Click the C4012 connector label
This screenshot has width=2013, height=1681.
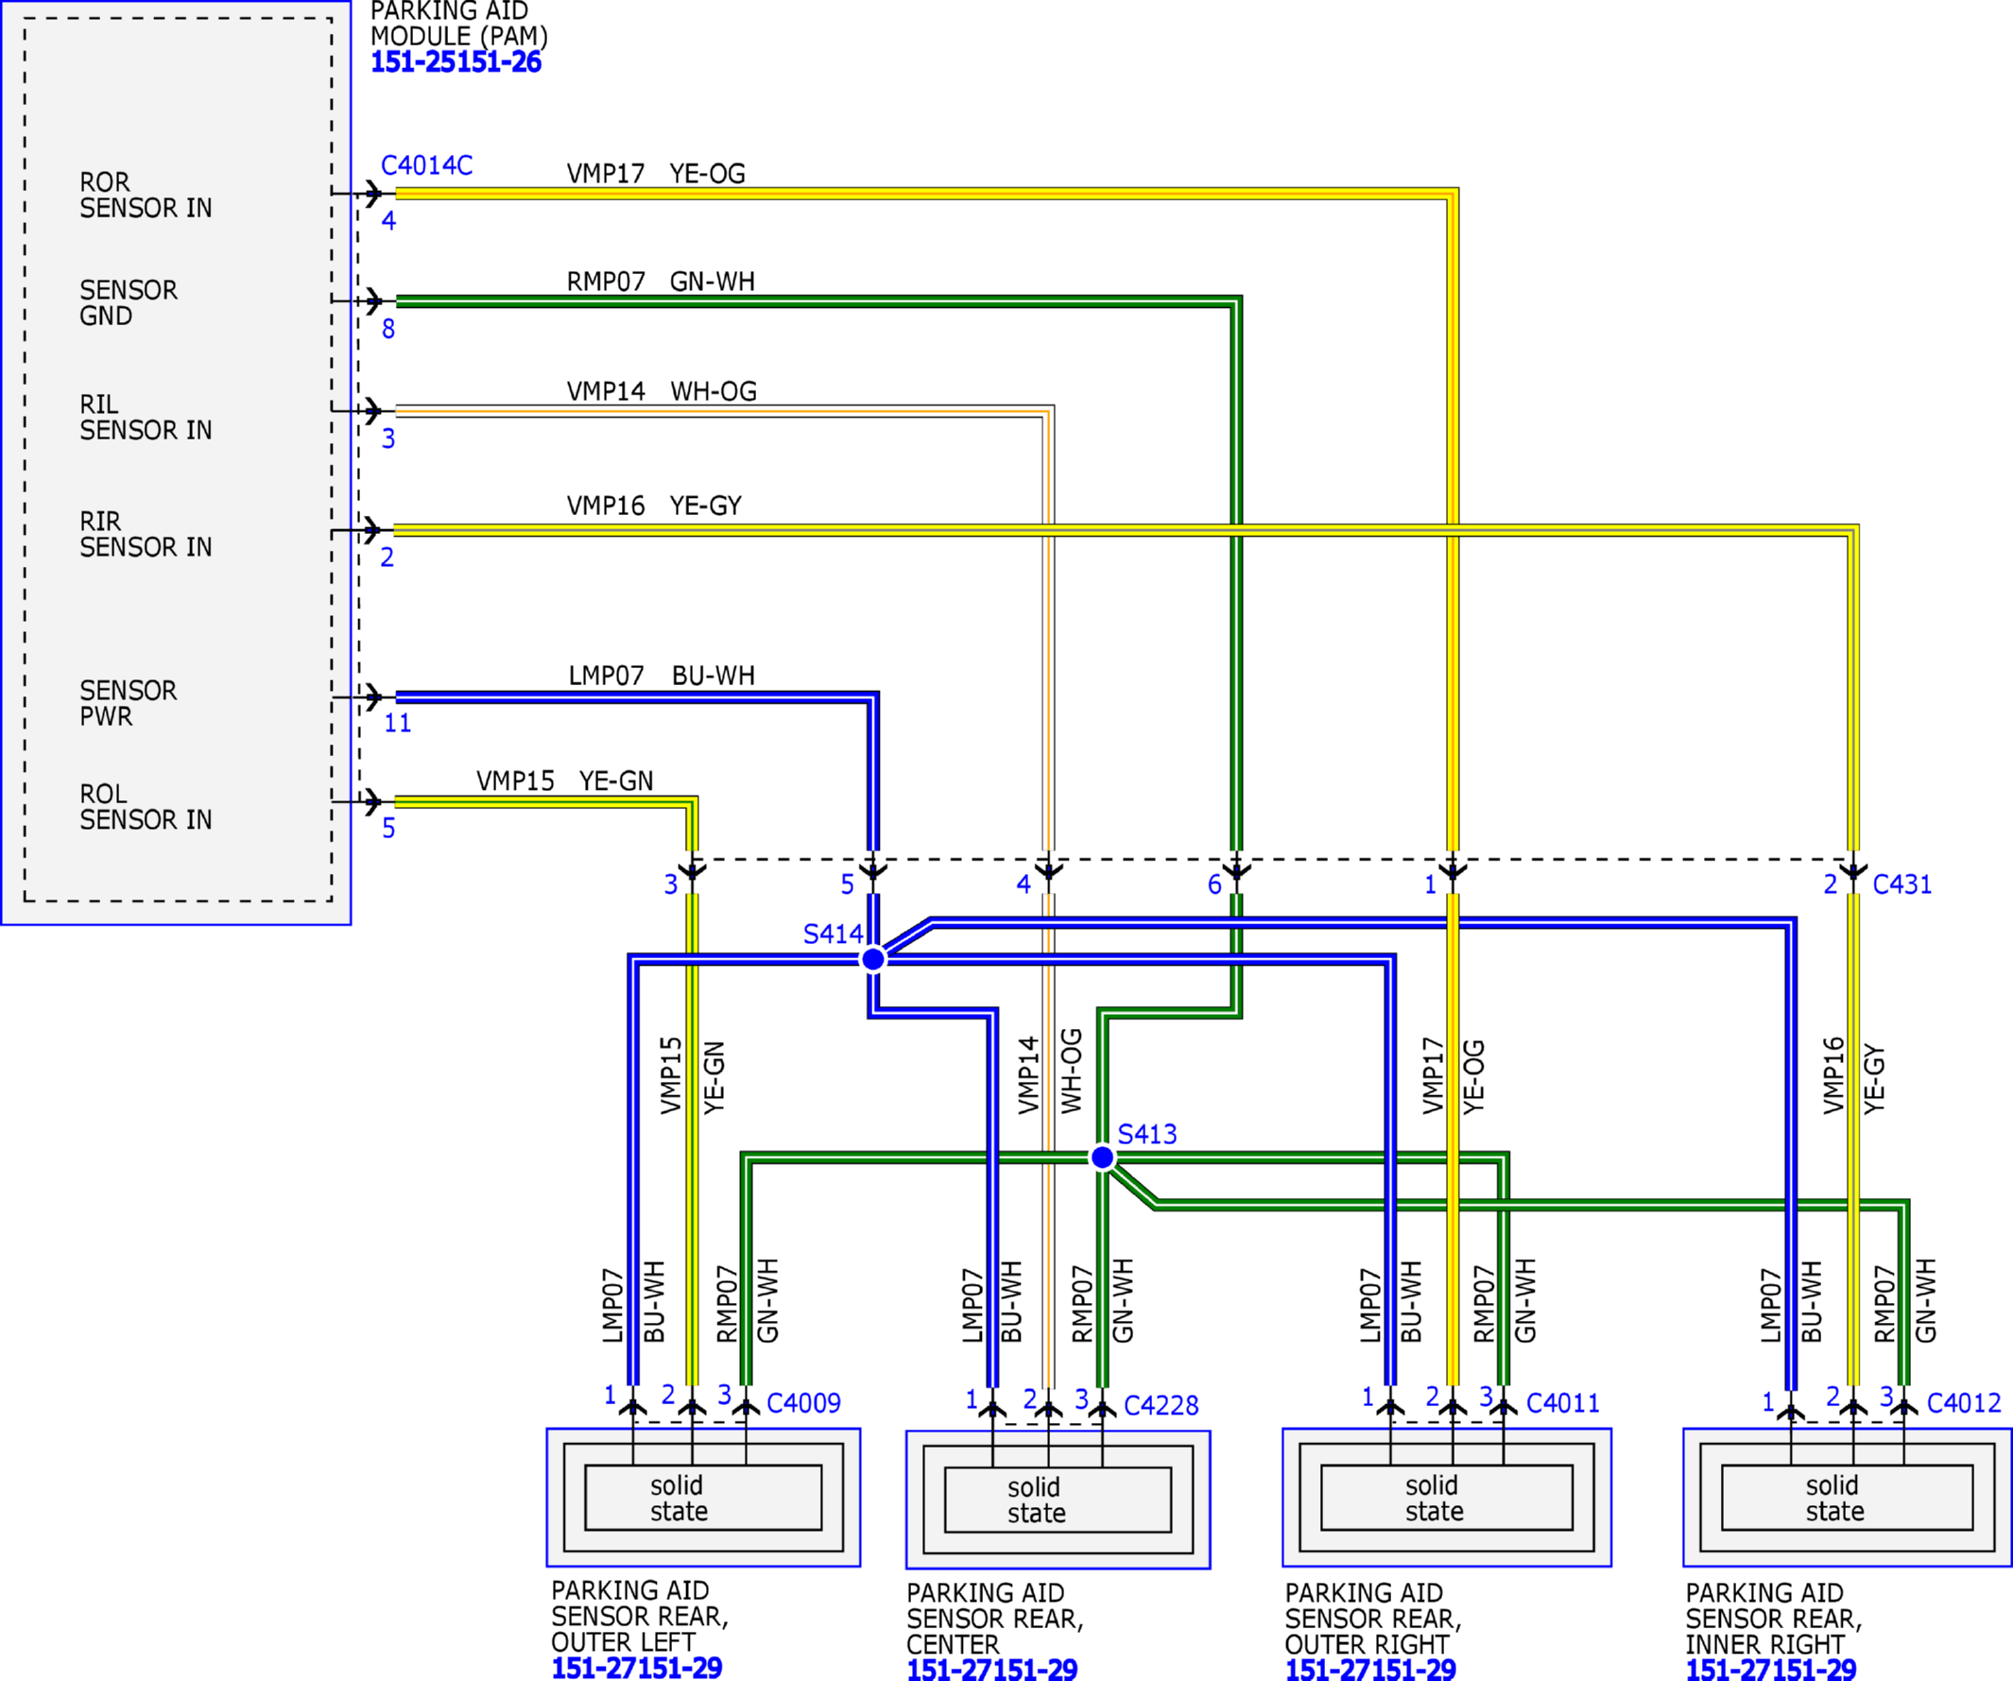(x=1963, y=1403)
